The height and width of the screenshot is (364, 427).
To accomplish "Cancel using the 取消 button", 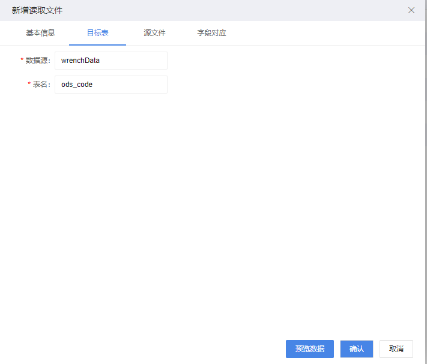I will coord(396,349).
